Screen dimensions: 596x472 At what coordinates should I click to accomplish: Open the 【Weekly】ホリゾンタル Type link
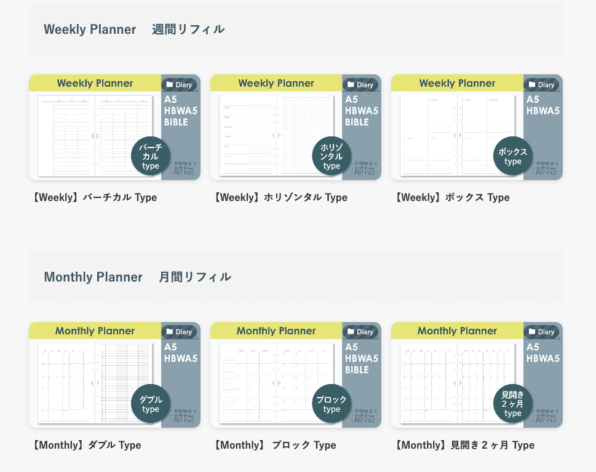(x=280, y=197)
